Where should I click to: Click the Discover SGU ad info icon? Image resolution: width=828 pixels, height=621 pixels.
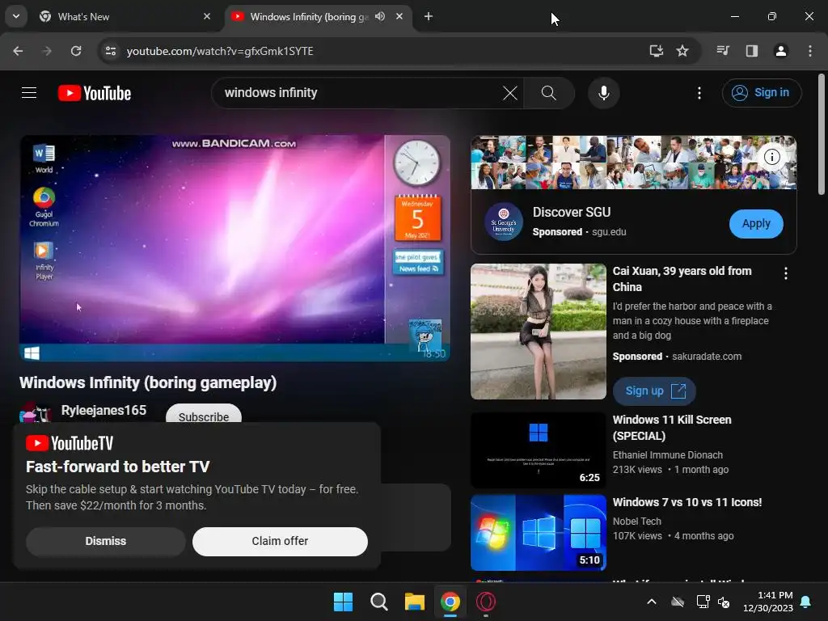point(772,157)
